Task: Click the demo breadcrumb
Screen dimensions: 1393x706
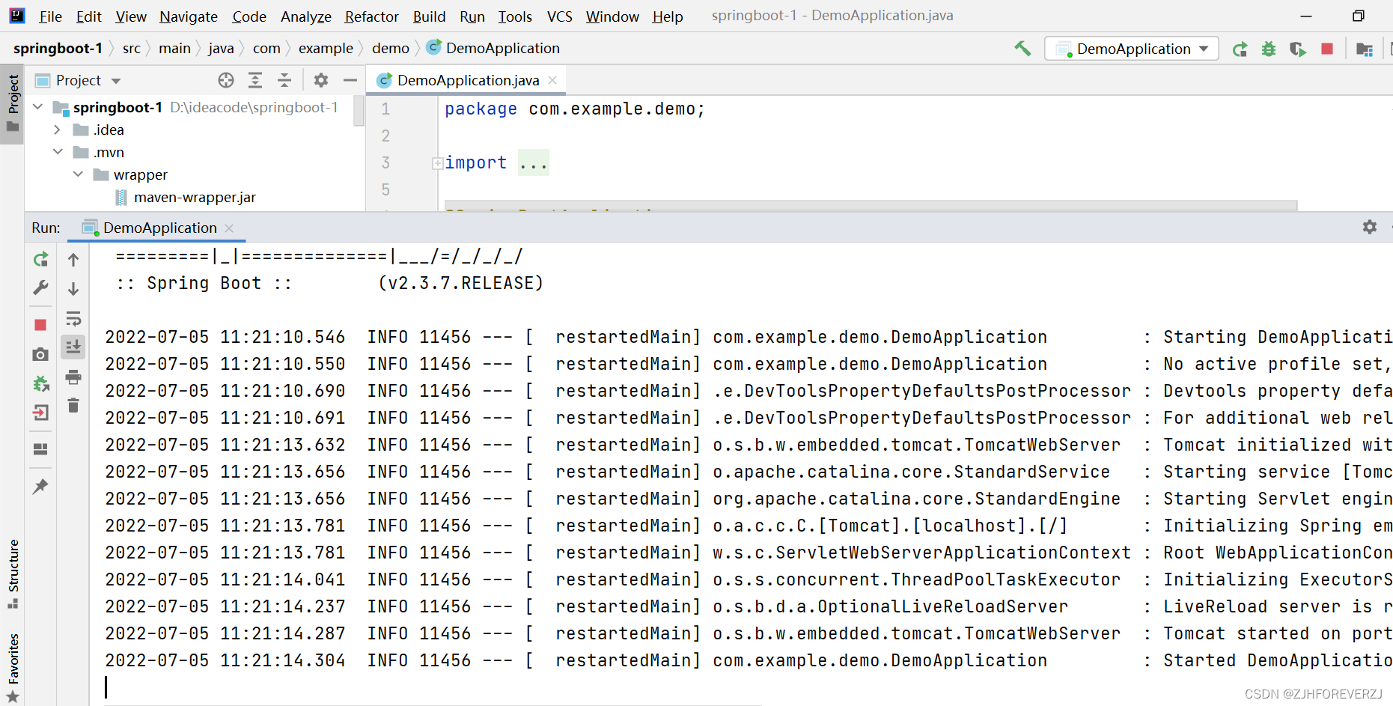Action: coord(391,49)
